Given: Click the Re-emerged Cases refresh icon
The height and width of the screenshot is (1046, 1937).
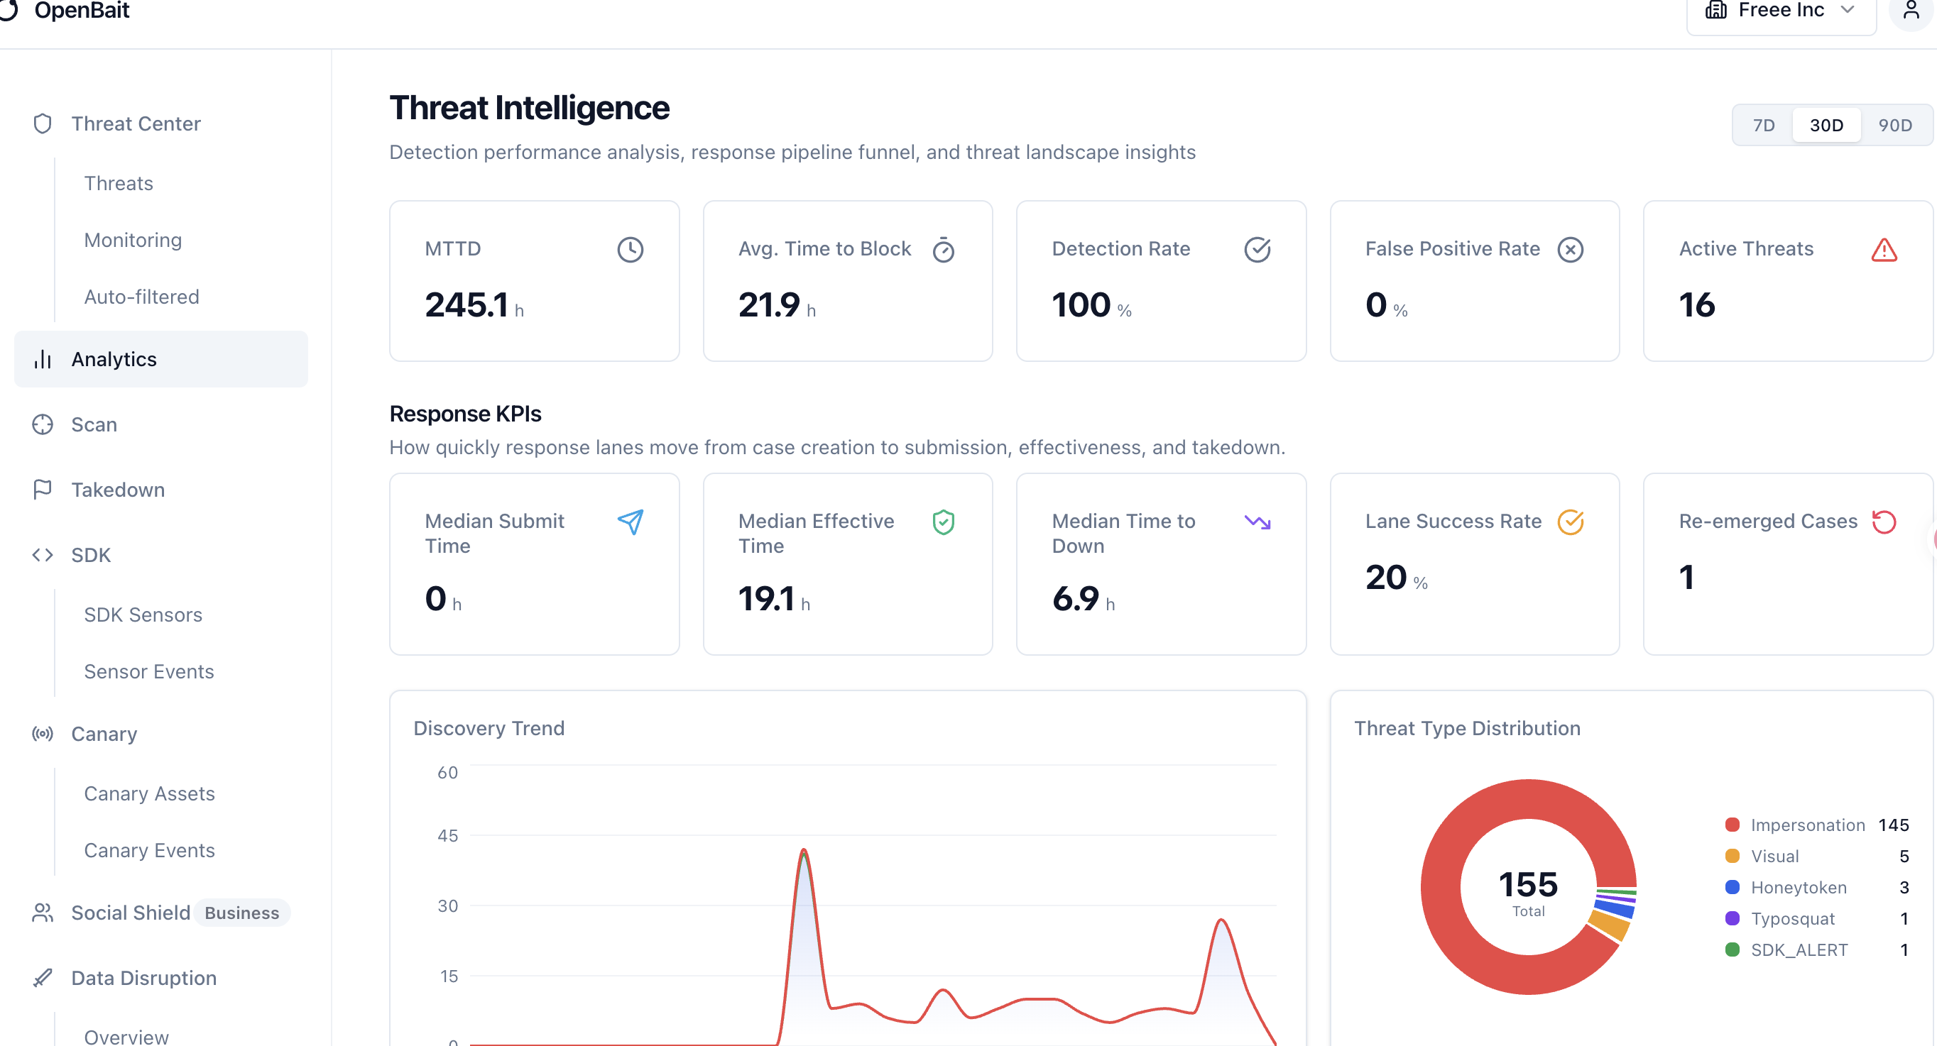Looking at the screenshot, I should pyautogui.click(x=1884, y=522).
